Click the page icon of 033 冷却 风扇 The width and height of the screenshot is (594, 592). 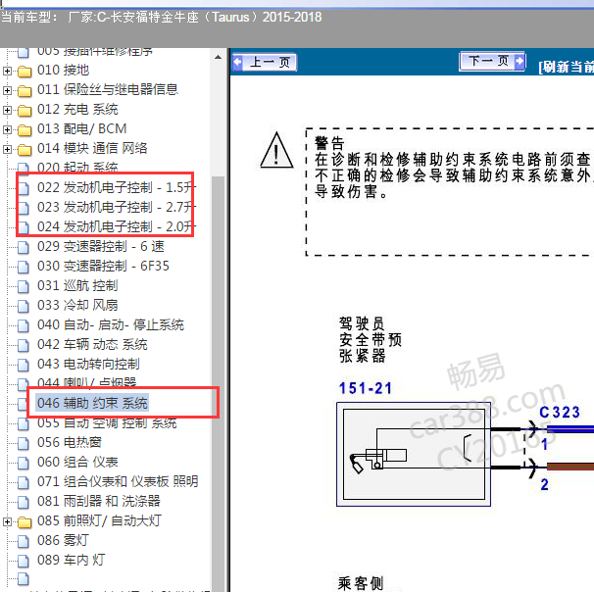(x=24, y=306)
